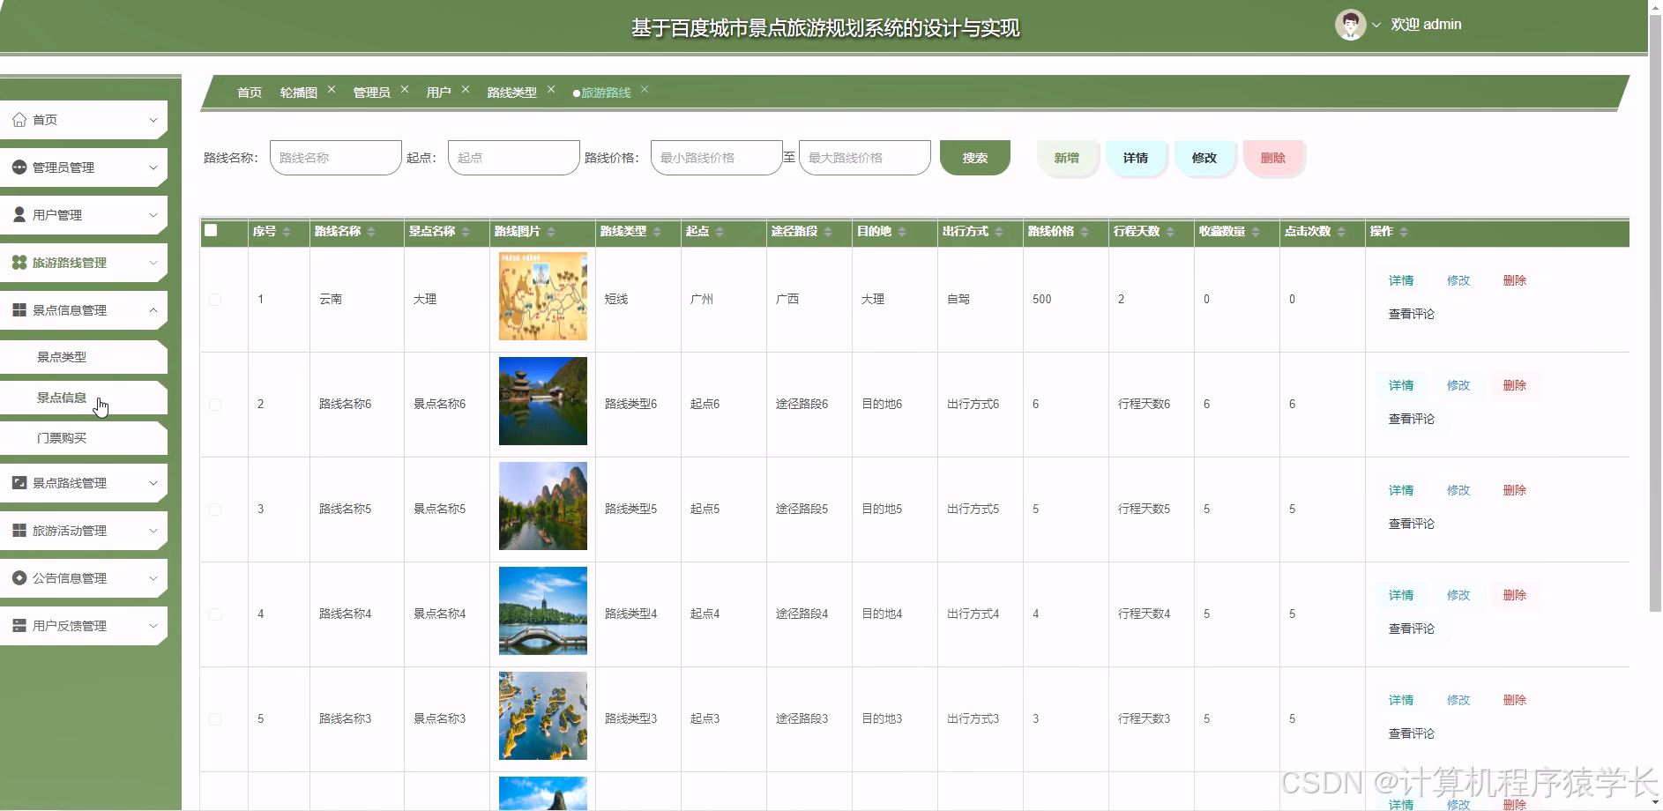Open 公告信息管理 via its icon
Image resolution: width=1663 pixels, height=811 pixels.
click(x=19, y=577)
